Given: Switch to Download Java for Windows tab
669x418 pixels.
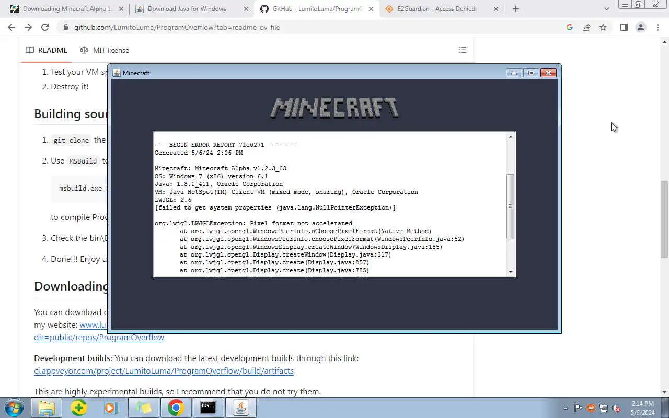Looking at the screenshot, I should click(x=192, y=9).
